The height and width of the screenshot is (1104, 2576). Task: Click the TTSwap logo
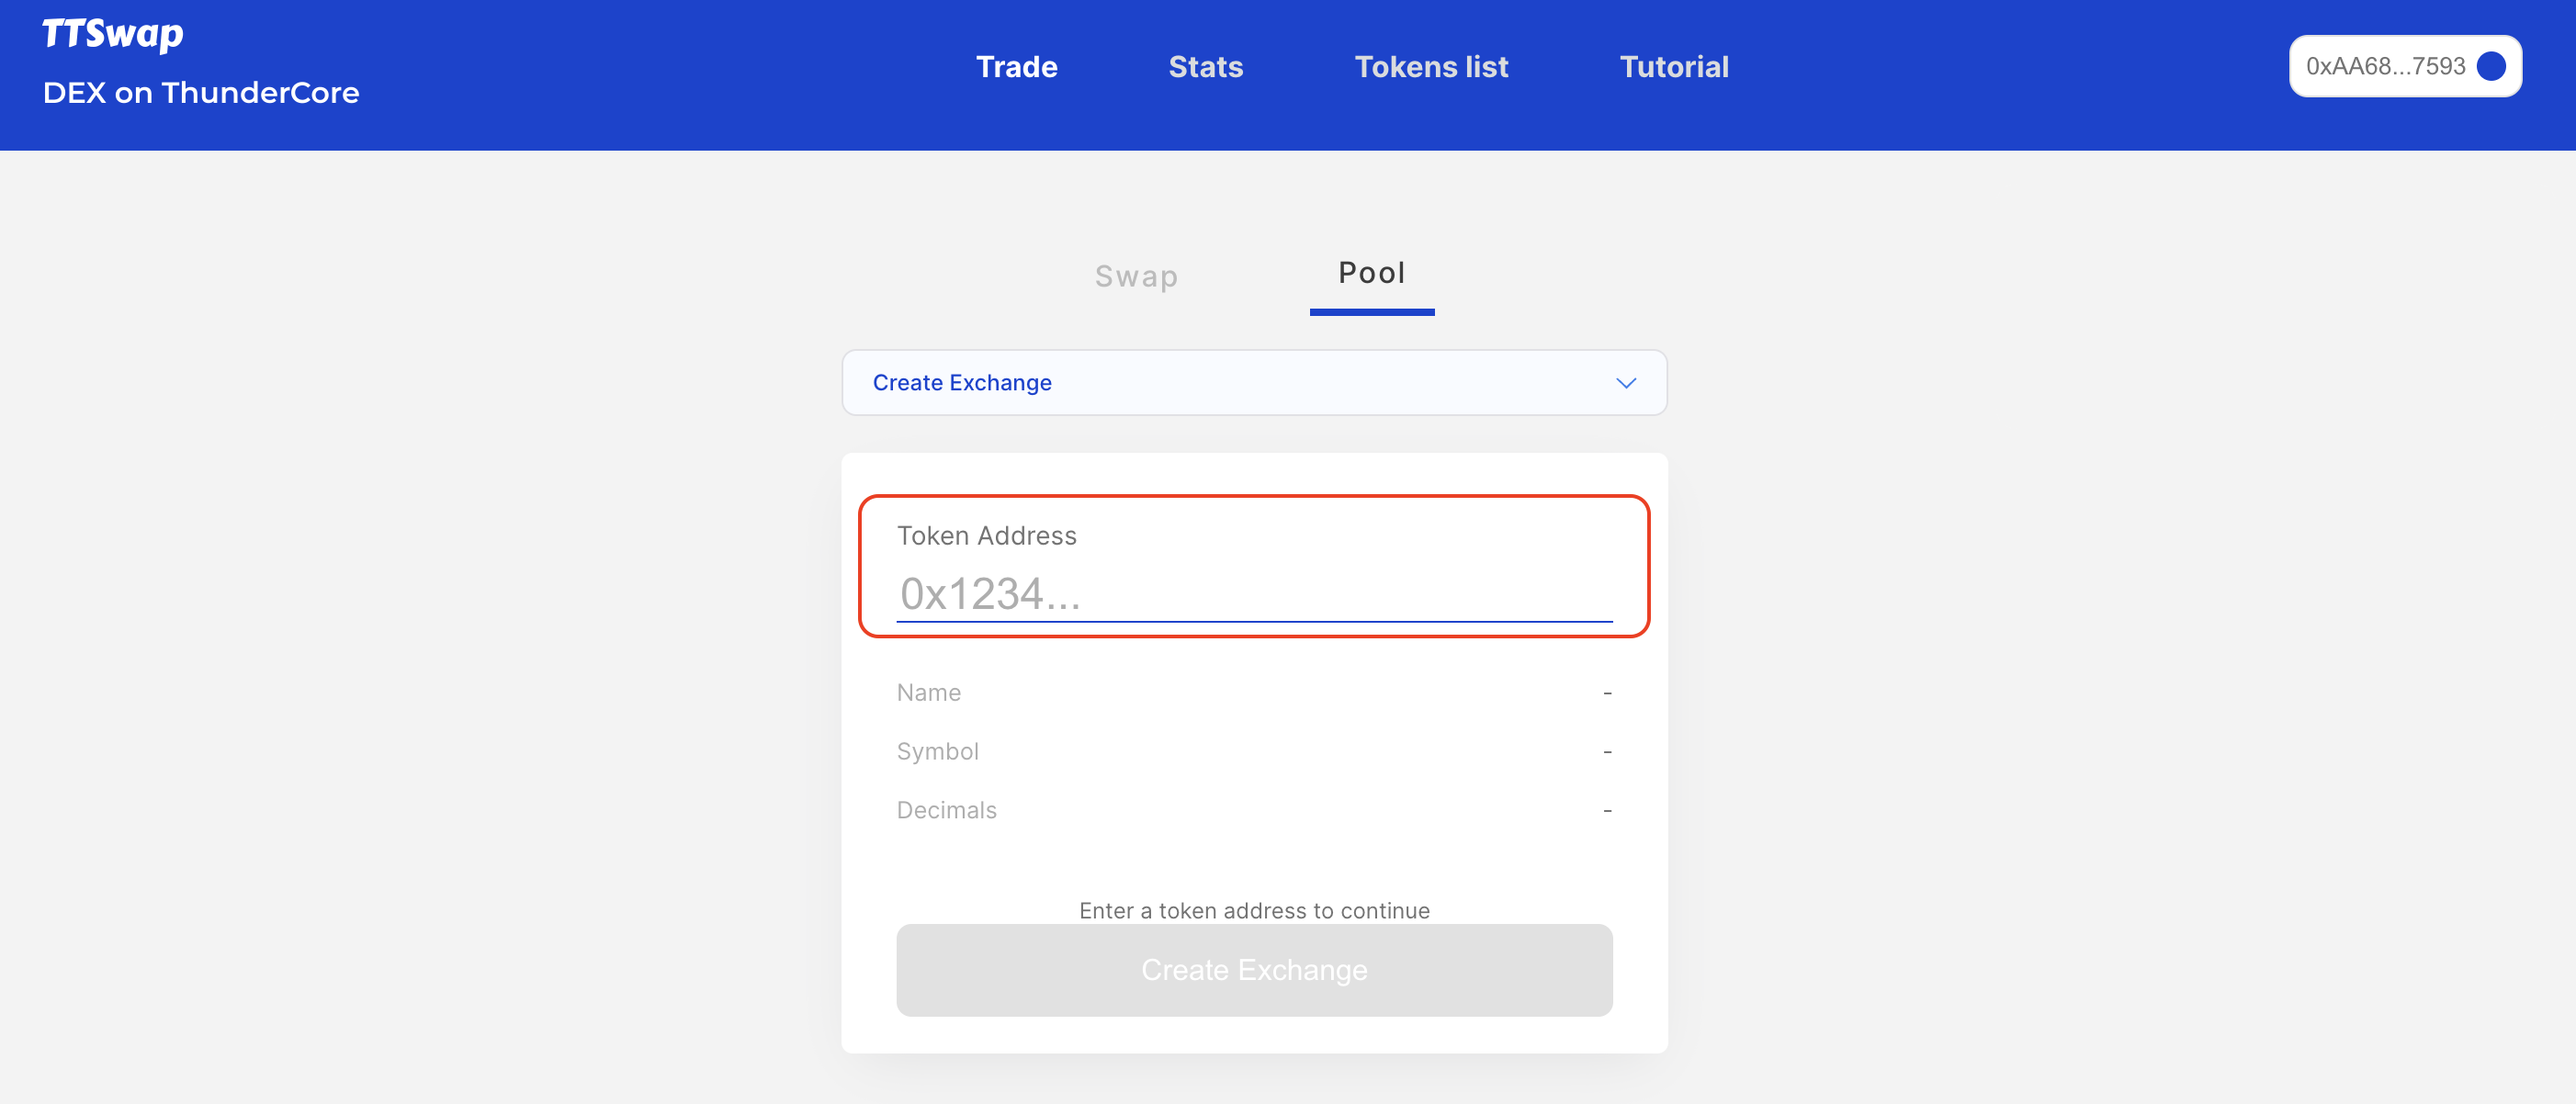[x=113, y=35]
